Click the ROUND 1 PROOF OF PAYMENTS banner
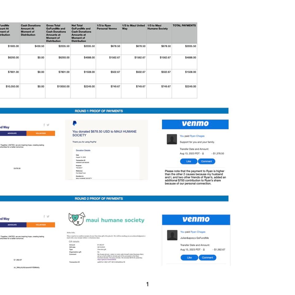The width and height of the screenshot is (295, 295). click(114, 111)
